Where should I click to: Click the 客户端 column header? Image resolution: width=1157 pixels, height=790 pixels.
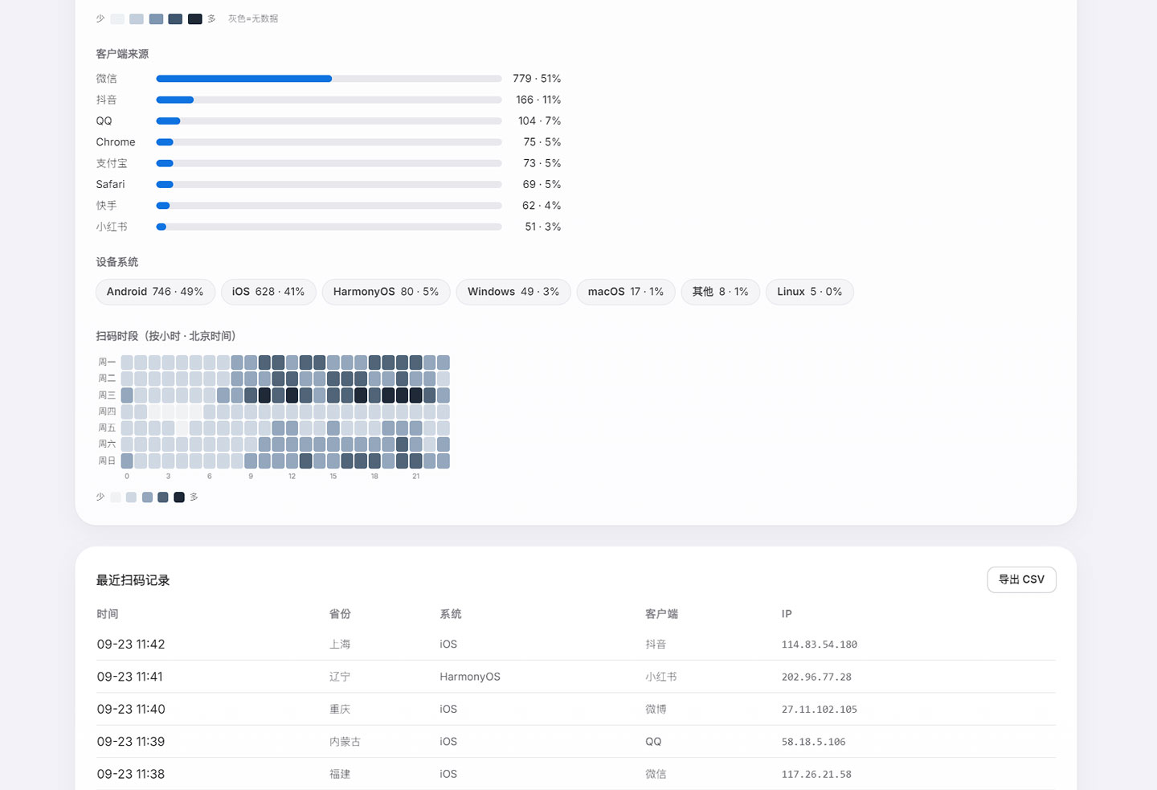(x=661, y=614)
